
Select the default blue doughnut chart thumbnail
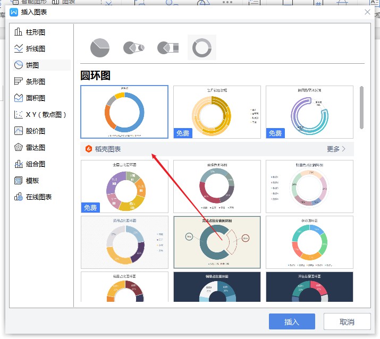(x=124, y=112)
